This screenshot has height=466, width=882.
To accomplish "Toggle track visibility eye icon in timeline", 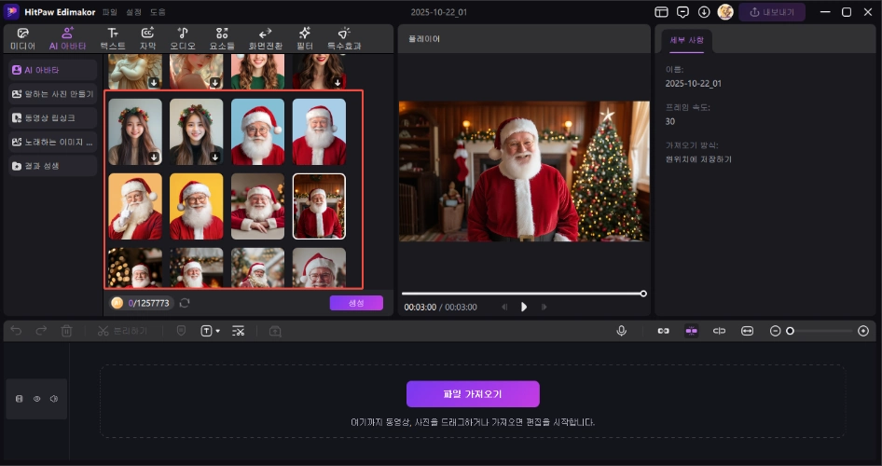I will (x=36, y=399).
